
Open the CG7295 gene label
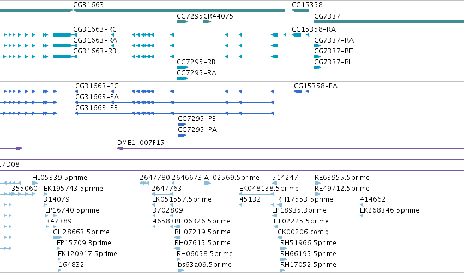[x=190, y=16]
